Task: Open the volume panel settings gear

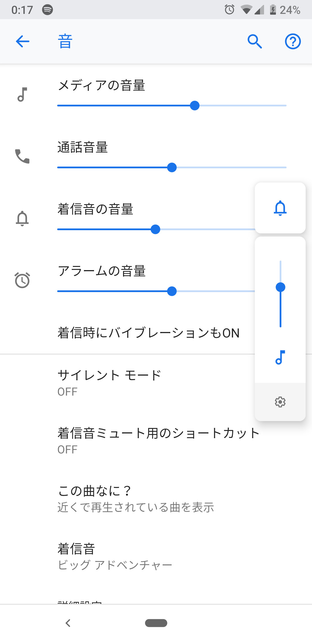Action: (x=280, y=402)
